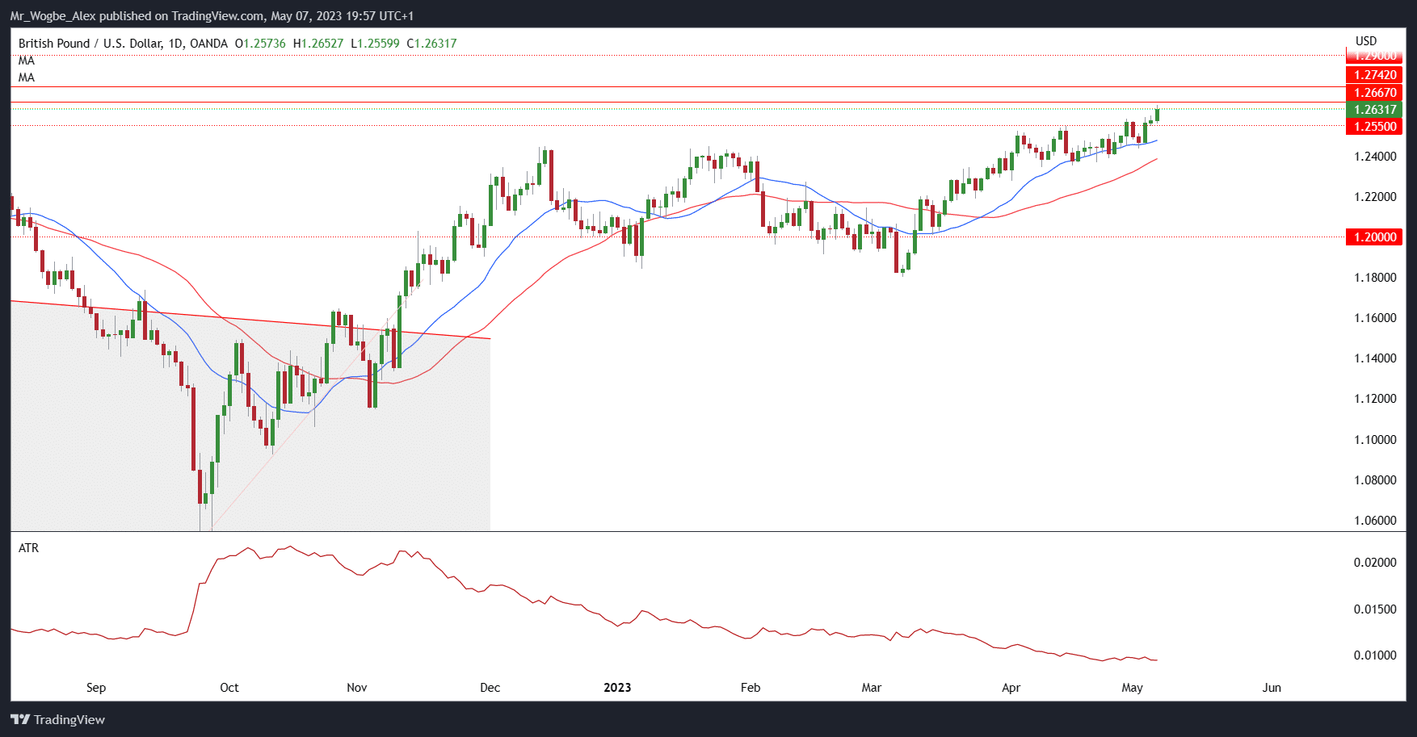This screenshot has width=1417, height=737.
Task: Click the Oct label on the time axis
Action: 229,688
